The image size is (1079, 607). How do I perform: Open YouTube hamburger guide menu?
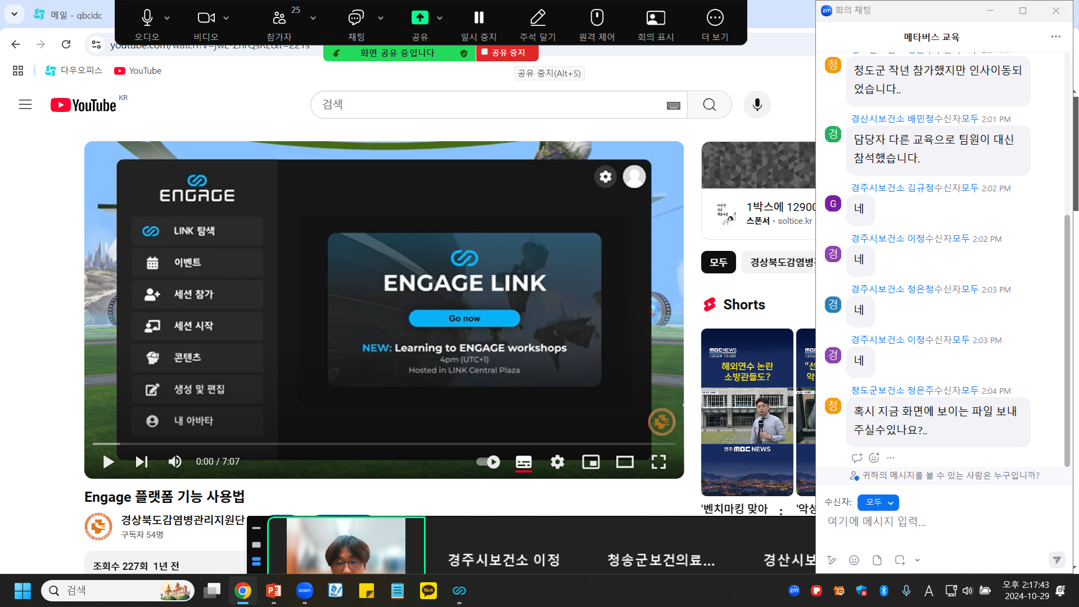coord(25,105)
